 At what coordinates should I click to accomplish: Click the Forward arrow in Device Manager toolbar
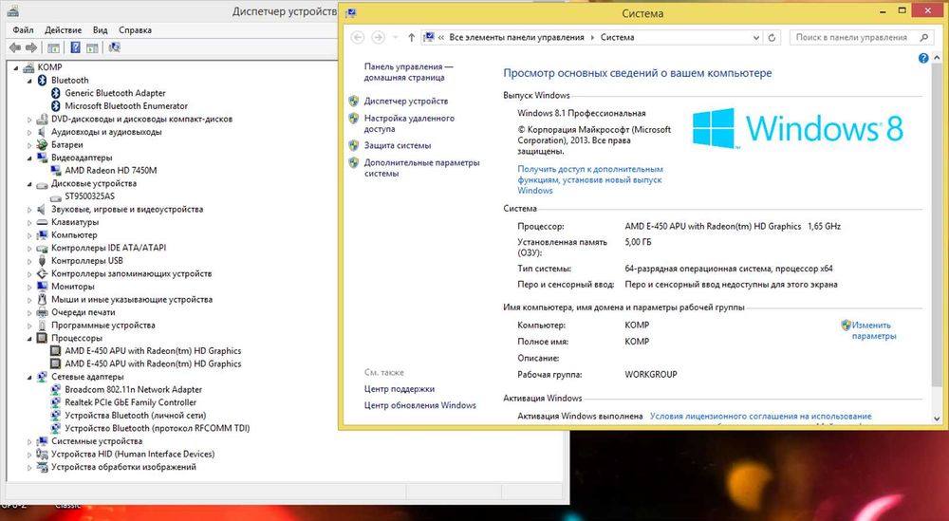(x=31, y=47)
